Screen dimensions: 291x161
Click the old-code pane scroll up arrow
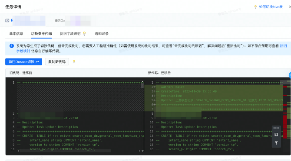click(x=142, y=82)
